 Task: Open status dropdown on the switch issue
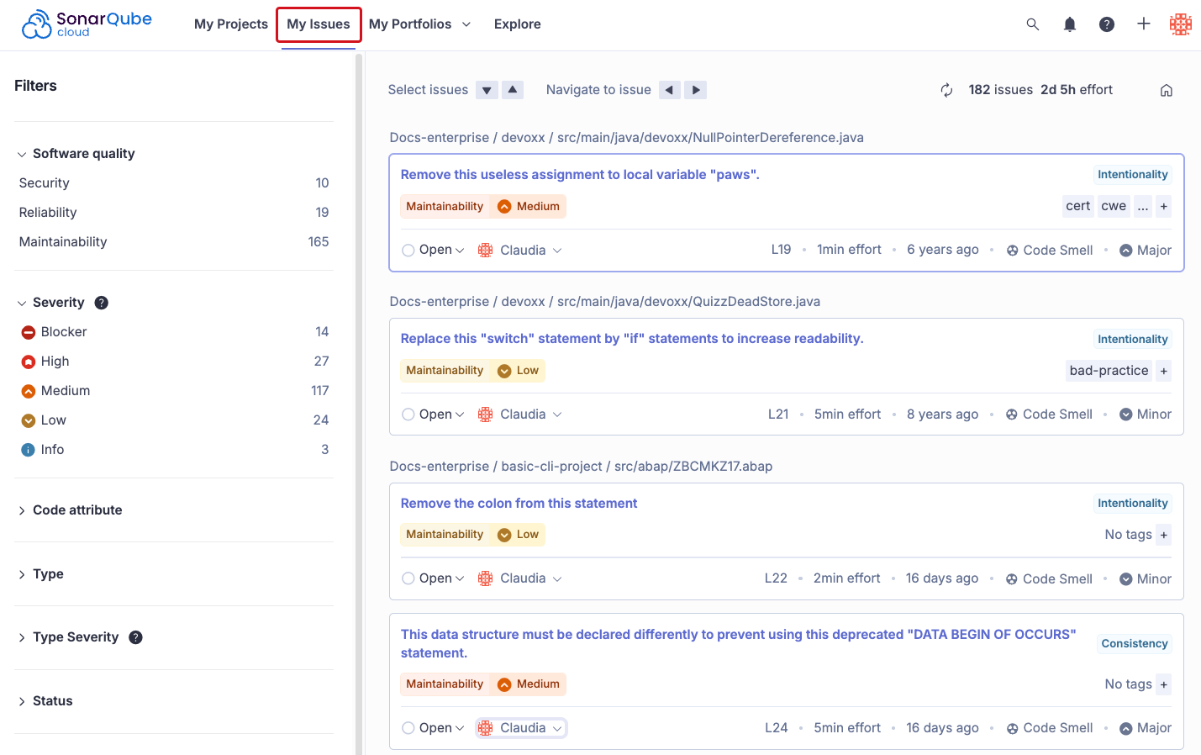(x=441, y=414)
